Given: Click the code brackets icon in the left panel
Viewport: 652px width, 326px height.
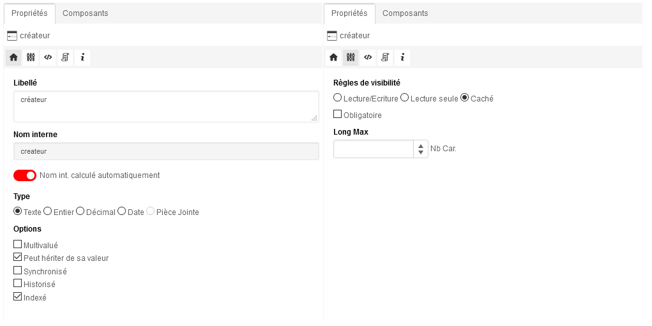Looking at the screenshot, I should (x=48, y=57).
